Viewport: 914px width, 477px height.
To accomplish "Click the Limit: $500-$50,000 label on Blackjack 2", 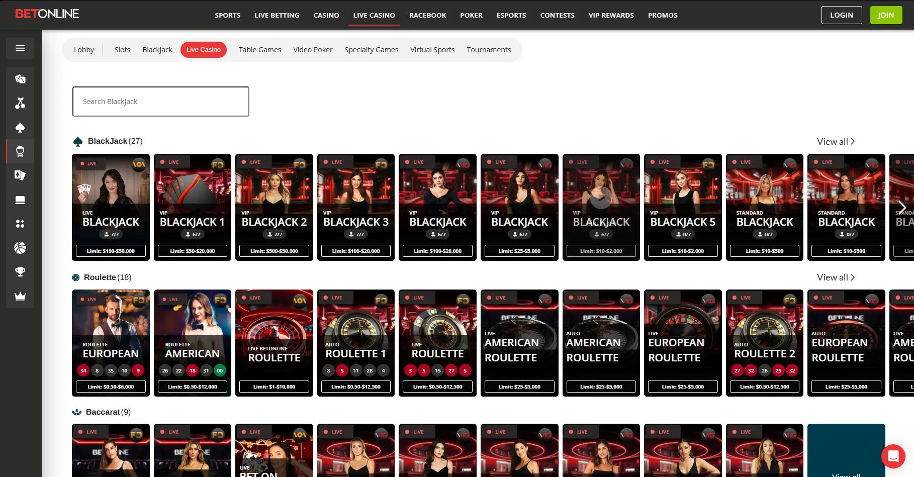I will click(274, 251).
